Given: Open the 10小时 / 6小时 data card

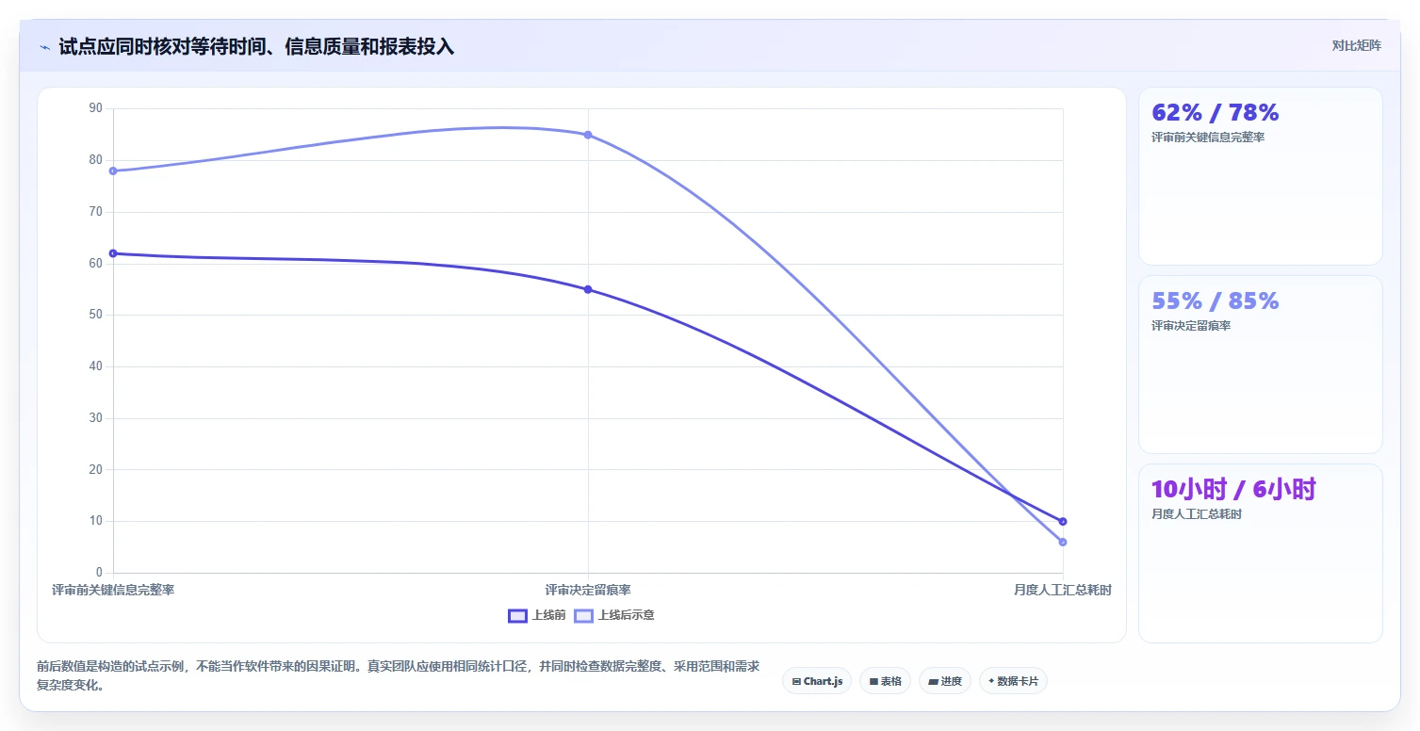Looking at the screenshot, I should [1260, 553].
